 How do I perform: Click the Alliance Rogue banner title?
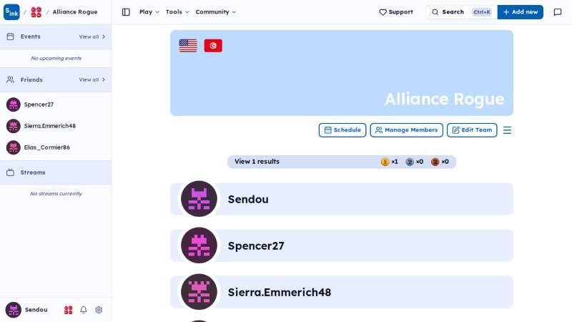[444, 99]
